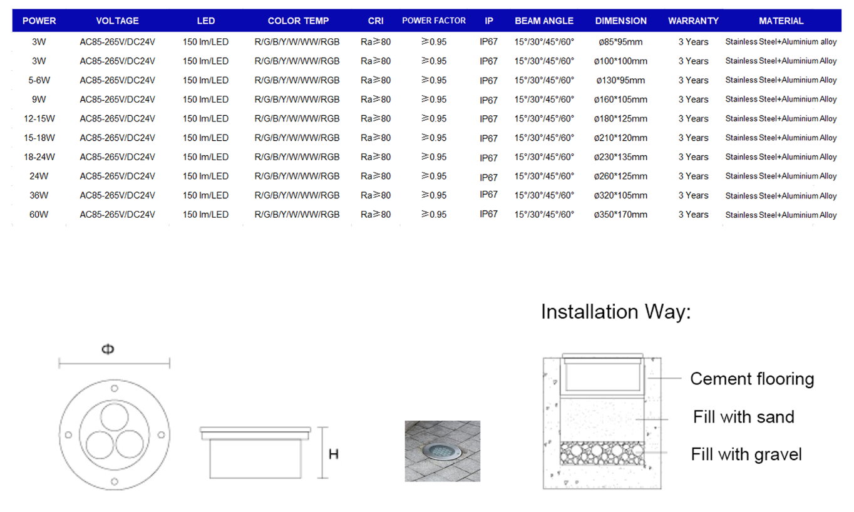Click the Φ diameter symbol
The height and width of the screenshot is (512, 854).
pyautogui.click(x=108, y=349)
